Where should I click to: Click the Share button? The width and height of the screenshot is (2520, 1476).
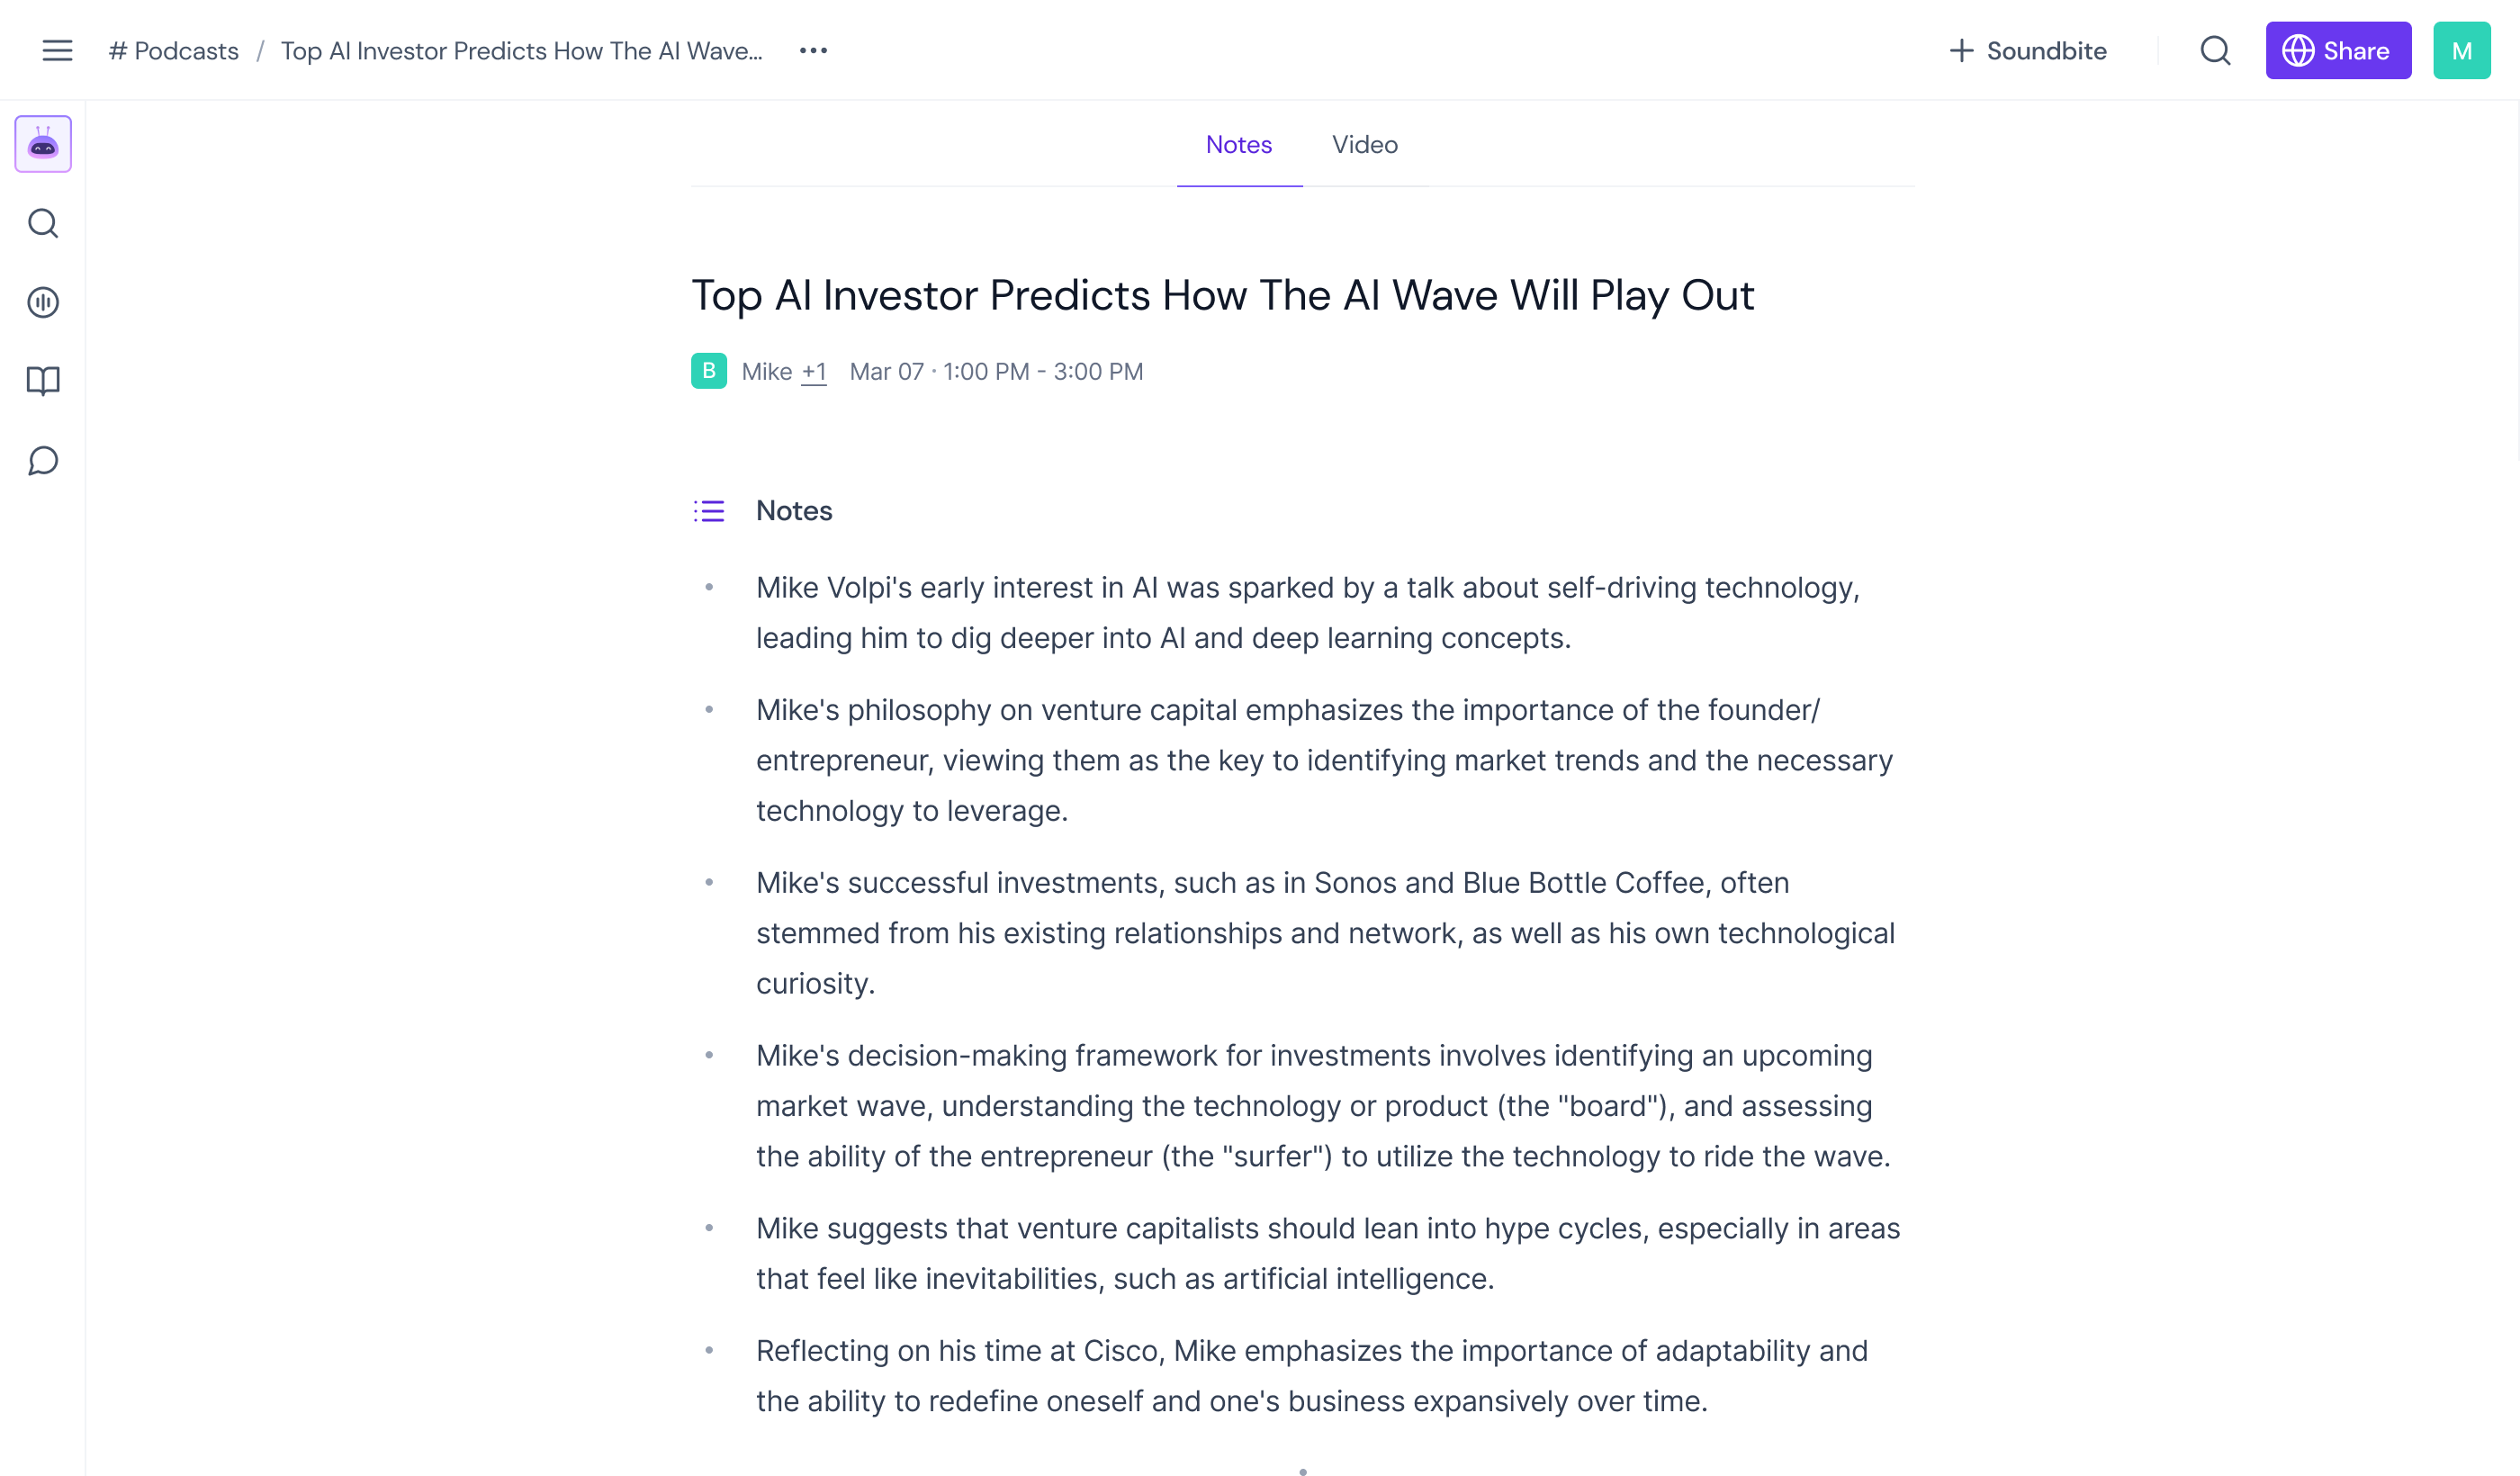(x=2338, y=50)
